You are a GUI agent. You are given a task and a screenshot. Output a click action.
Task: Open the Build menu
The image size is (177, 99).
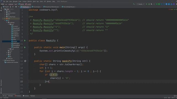coord(34,1)
